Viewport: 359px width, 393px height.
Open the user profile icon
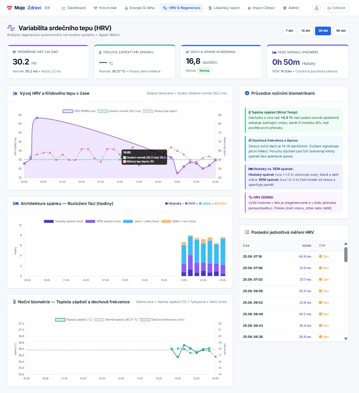317,8
